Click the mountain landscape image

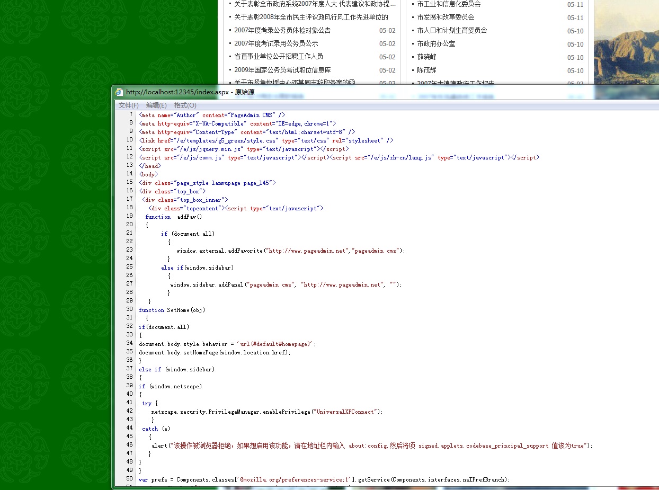click(x=626, y=48)
